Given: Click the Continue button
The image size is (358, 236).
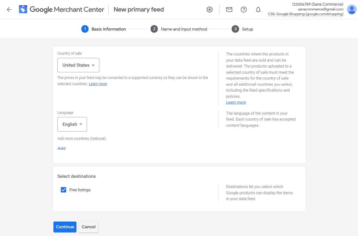Looking at the screenshot, I should (65, 227).
